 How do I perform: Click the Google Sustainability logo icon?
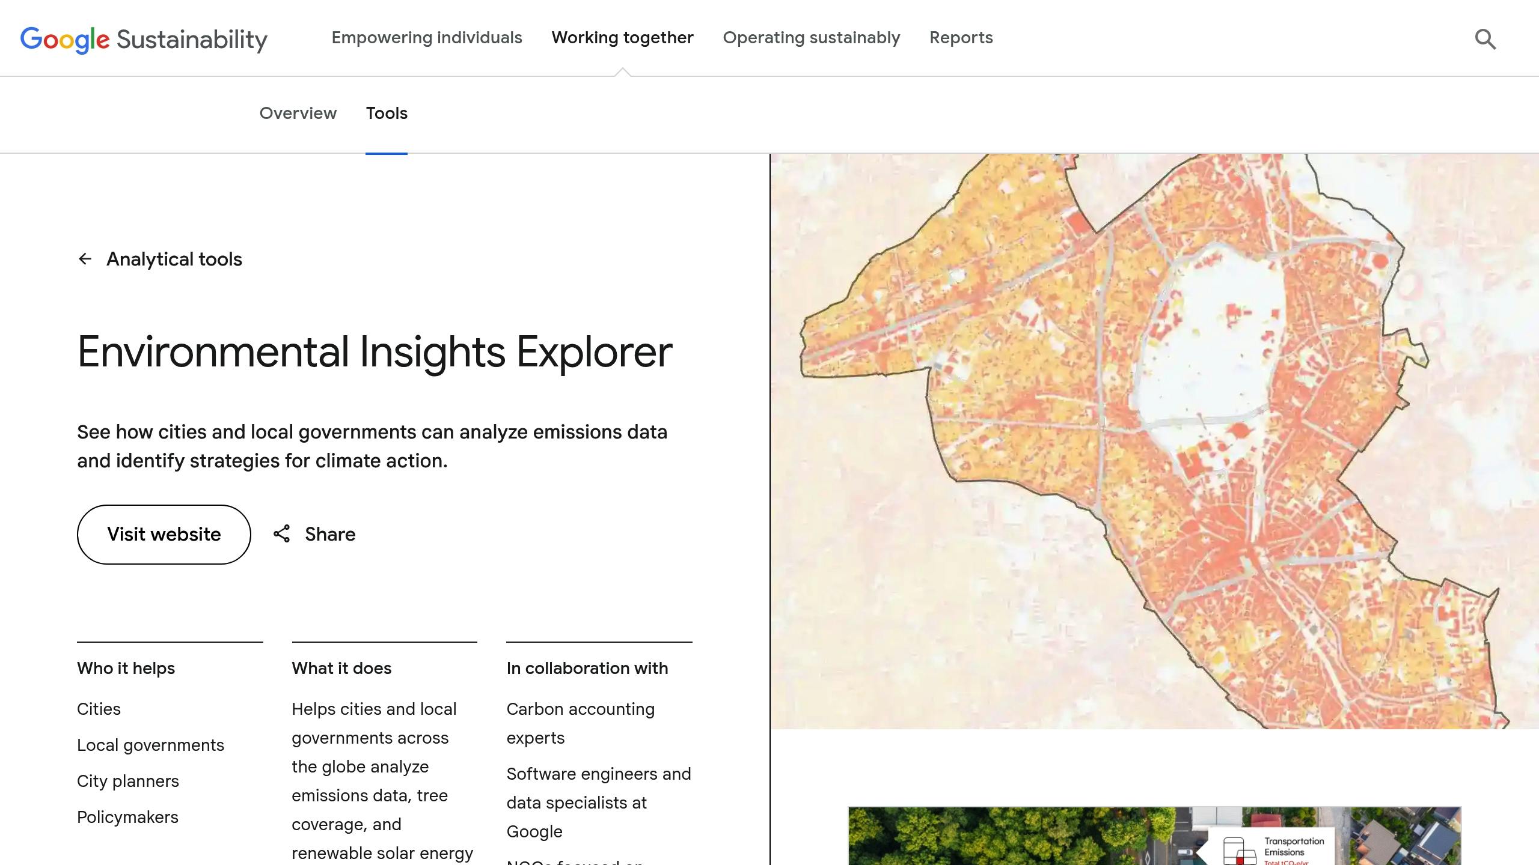pyautogui.click(x=144, y=38)
